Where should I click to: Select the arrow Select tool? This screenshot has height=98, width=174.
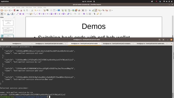[2, 14]
